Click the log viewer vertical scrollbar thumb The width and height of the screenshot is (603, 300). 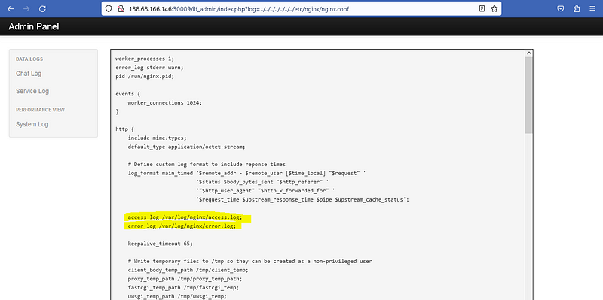tap(528, 95)
